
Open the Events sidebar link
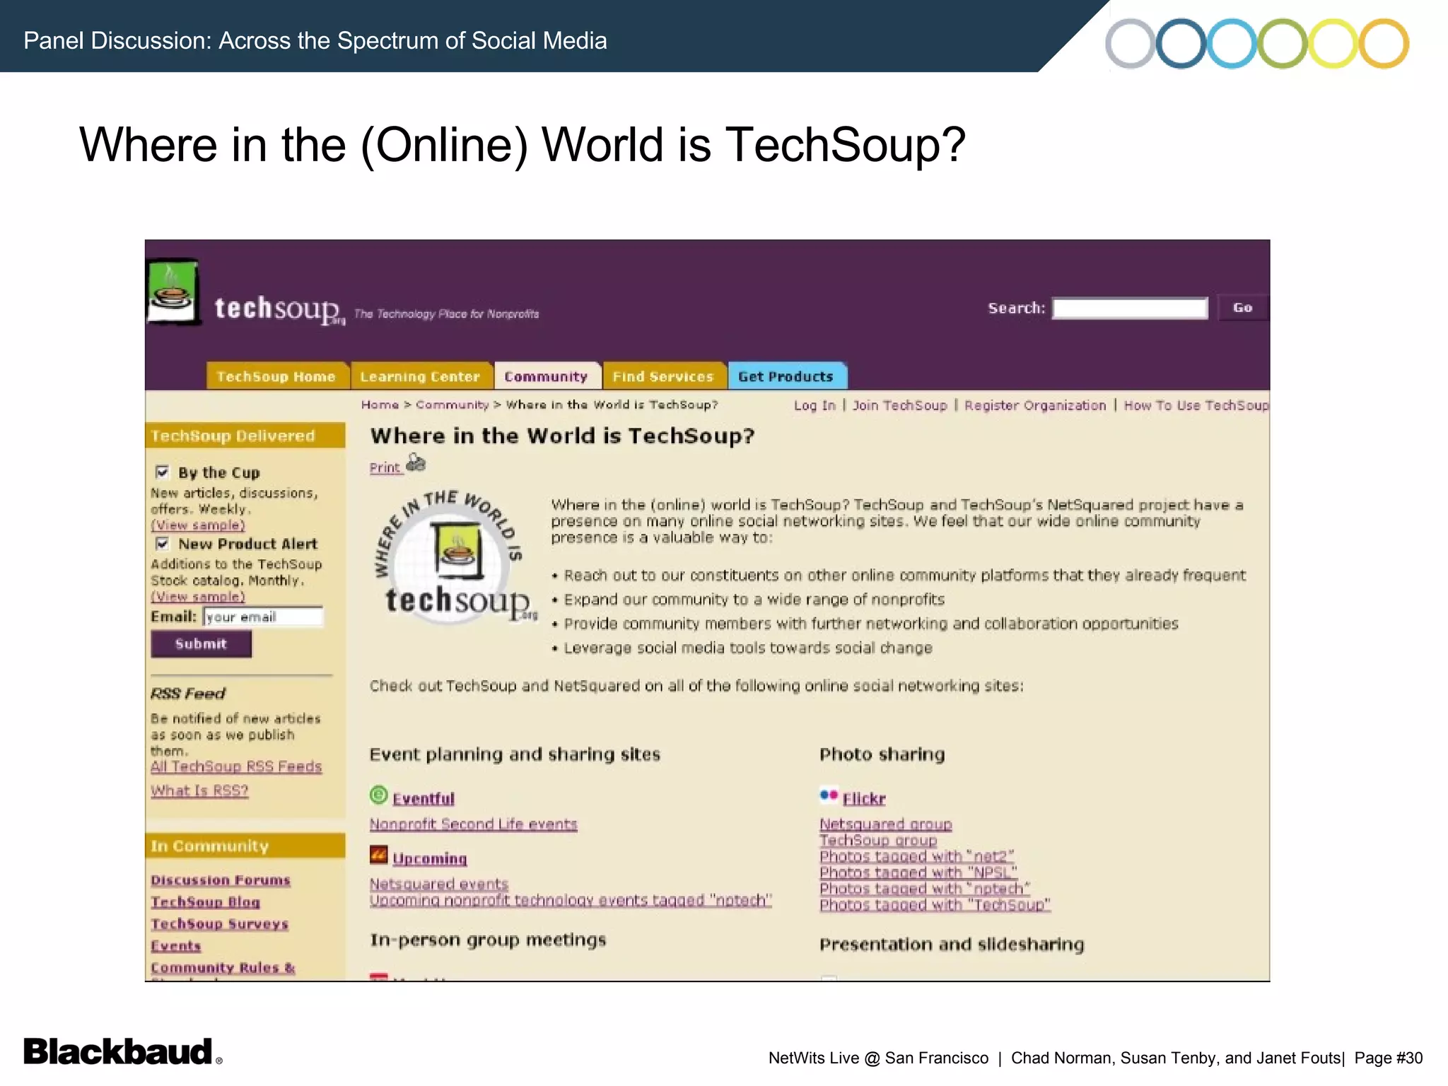point(176,946)
